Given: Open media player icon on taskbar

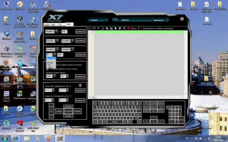Looking at the screenshot, I should pos(37,139).
